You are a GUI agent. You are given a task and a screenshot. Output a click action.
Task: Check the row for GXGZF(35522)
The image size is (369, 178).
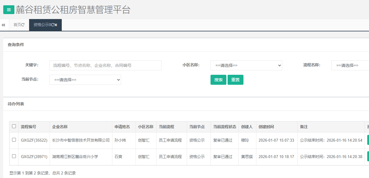pyautogui.click(x=14, y=140)
